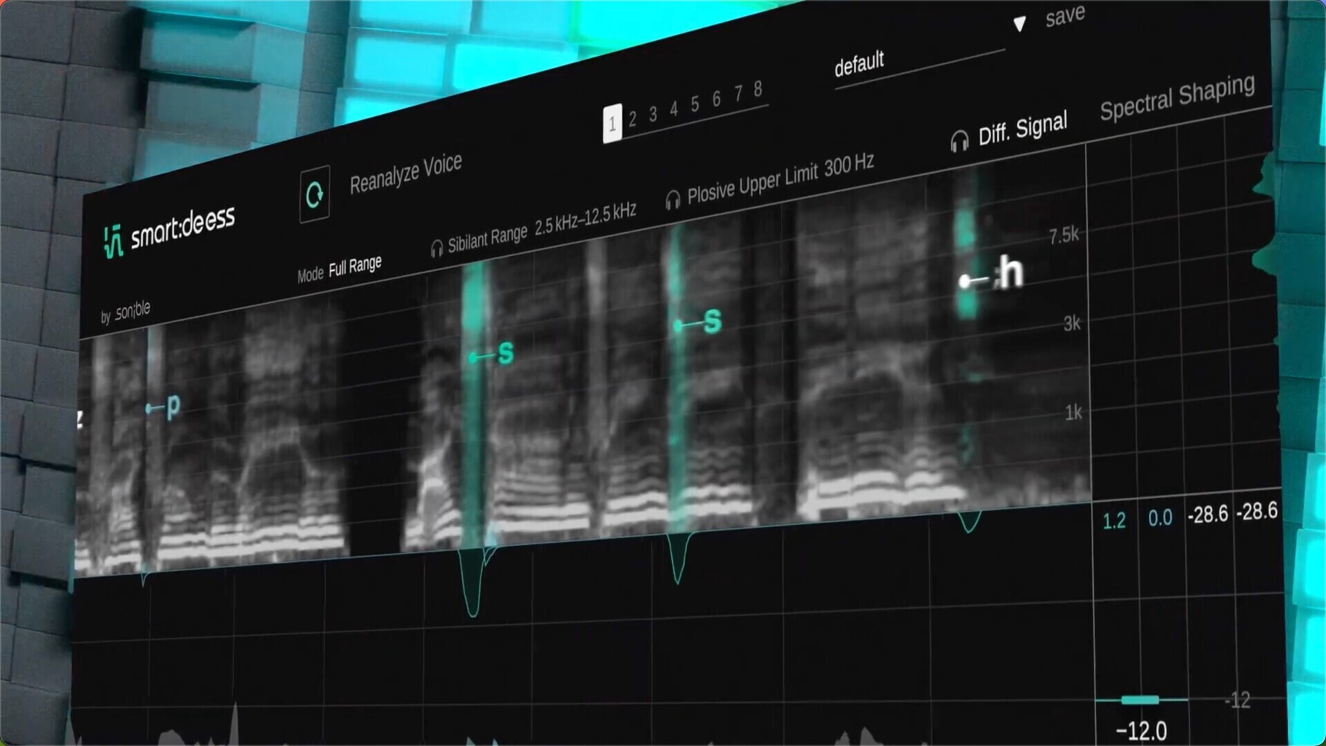This screenshot has height=746, width=1326.
Task: Select the highlighted 'h' phoneme marker
Action: click(x=992, y=274)
